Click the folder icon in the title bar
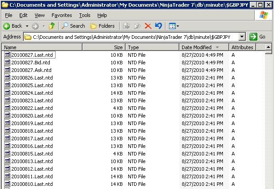Viewport: 274px width, 189px height. (5, 5)
